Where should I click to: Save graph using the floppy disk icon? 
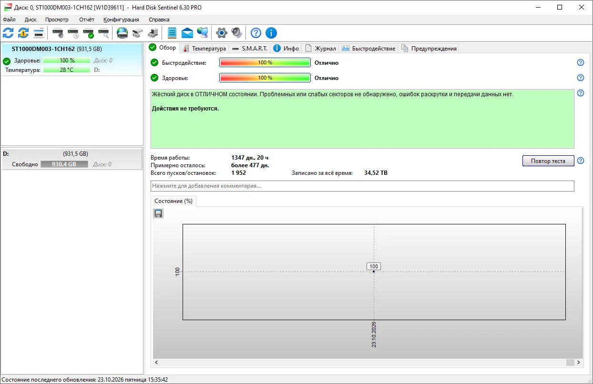click(x=158, y=213)
